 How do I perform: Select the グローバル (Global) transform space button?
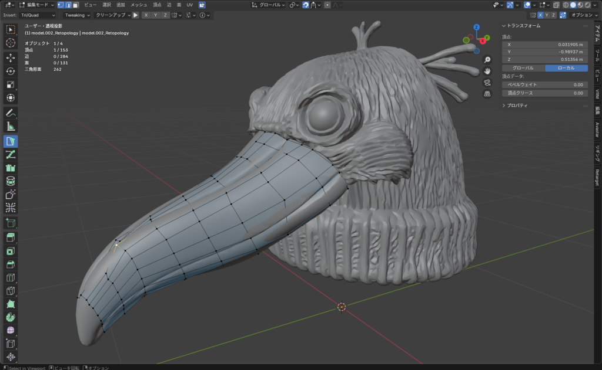(523, 68)
